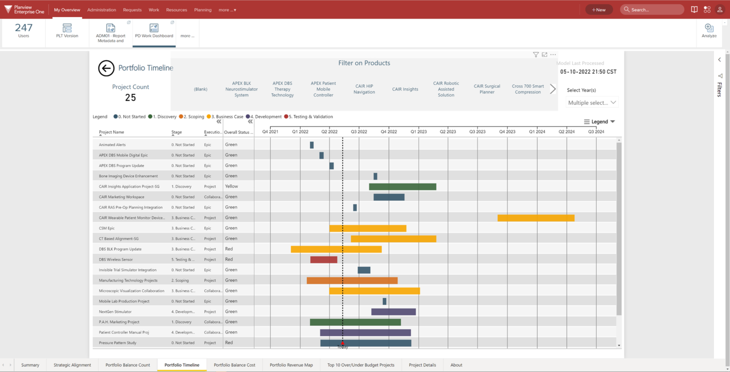
Task: Open the Project Details tab
Action: 423,365
